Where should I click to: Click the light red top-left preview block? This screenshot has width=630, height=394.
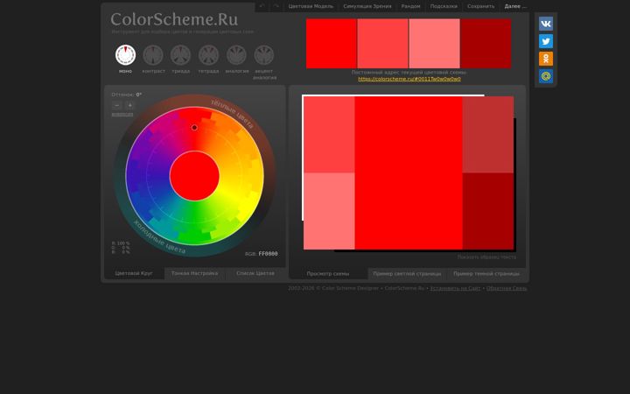coord(329,135)
